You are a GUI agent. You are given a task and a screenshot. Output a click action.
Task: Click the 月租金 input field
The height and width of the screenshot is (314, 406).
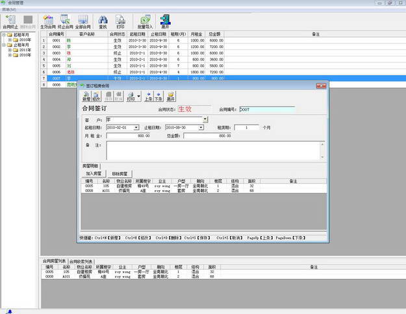click(129, 136)
